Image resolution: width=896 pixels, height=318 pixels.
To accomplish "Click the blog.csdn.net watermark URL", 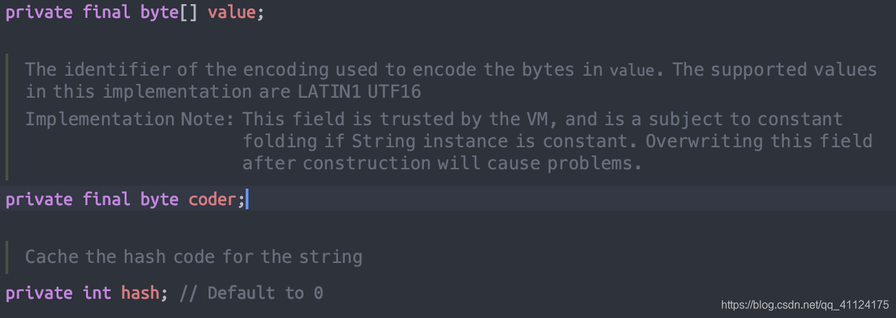I will [x=805, y=304].
